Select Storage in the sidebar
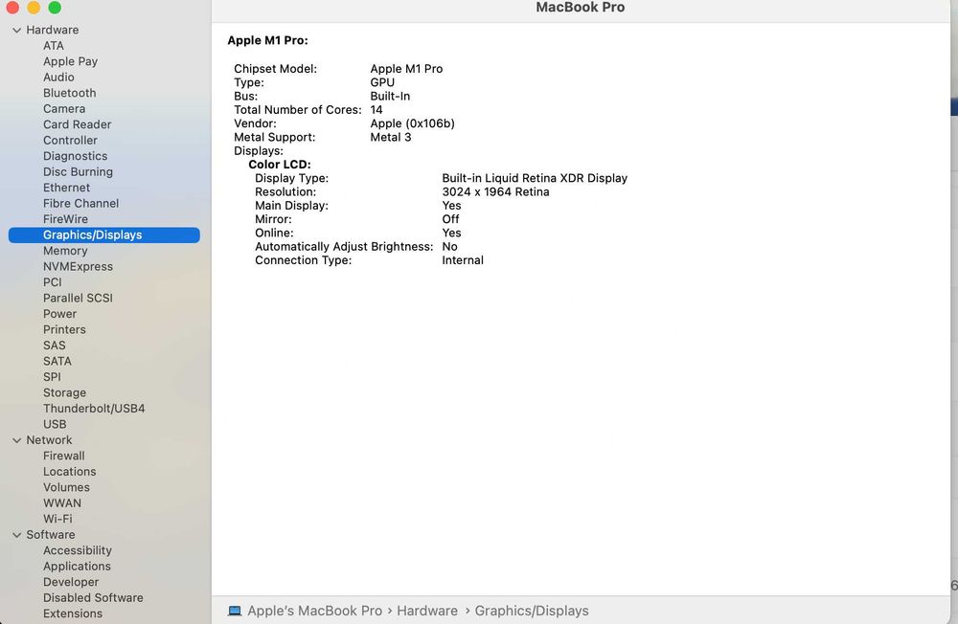 click(64, 392)
